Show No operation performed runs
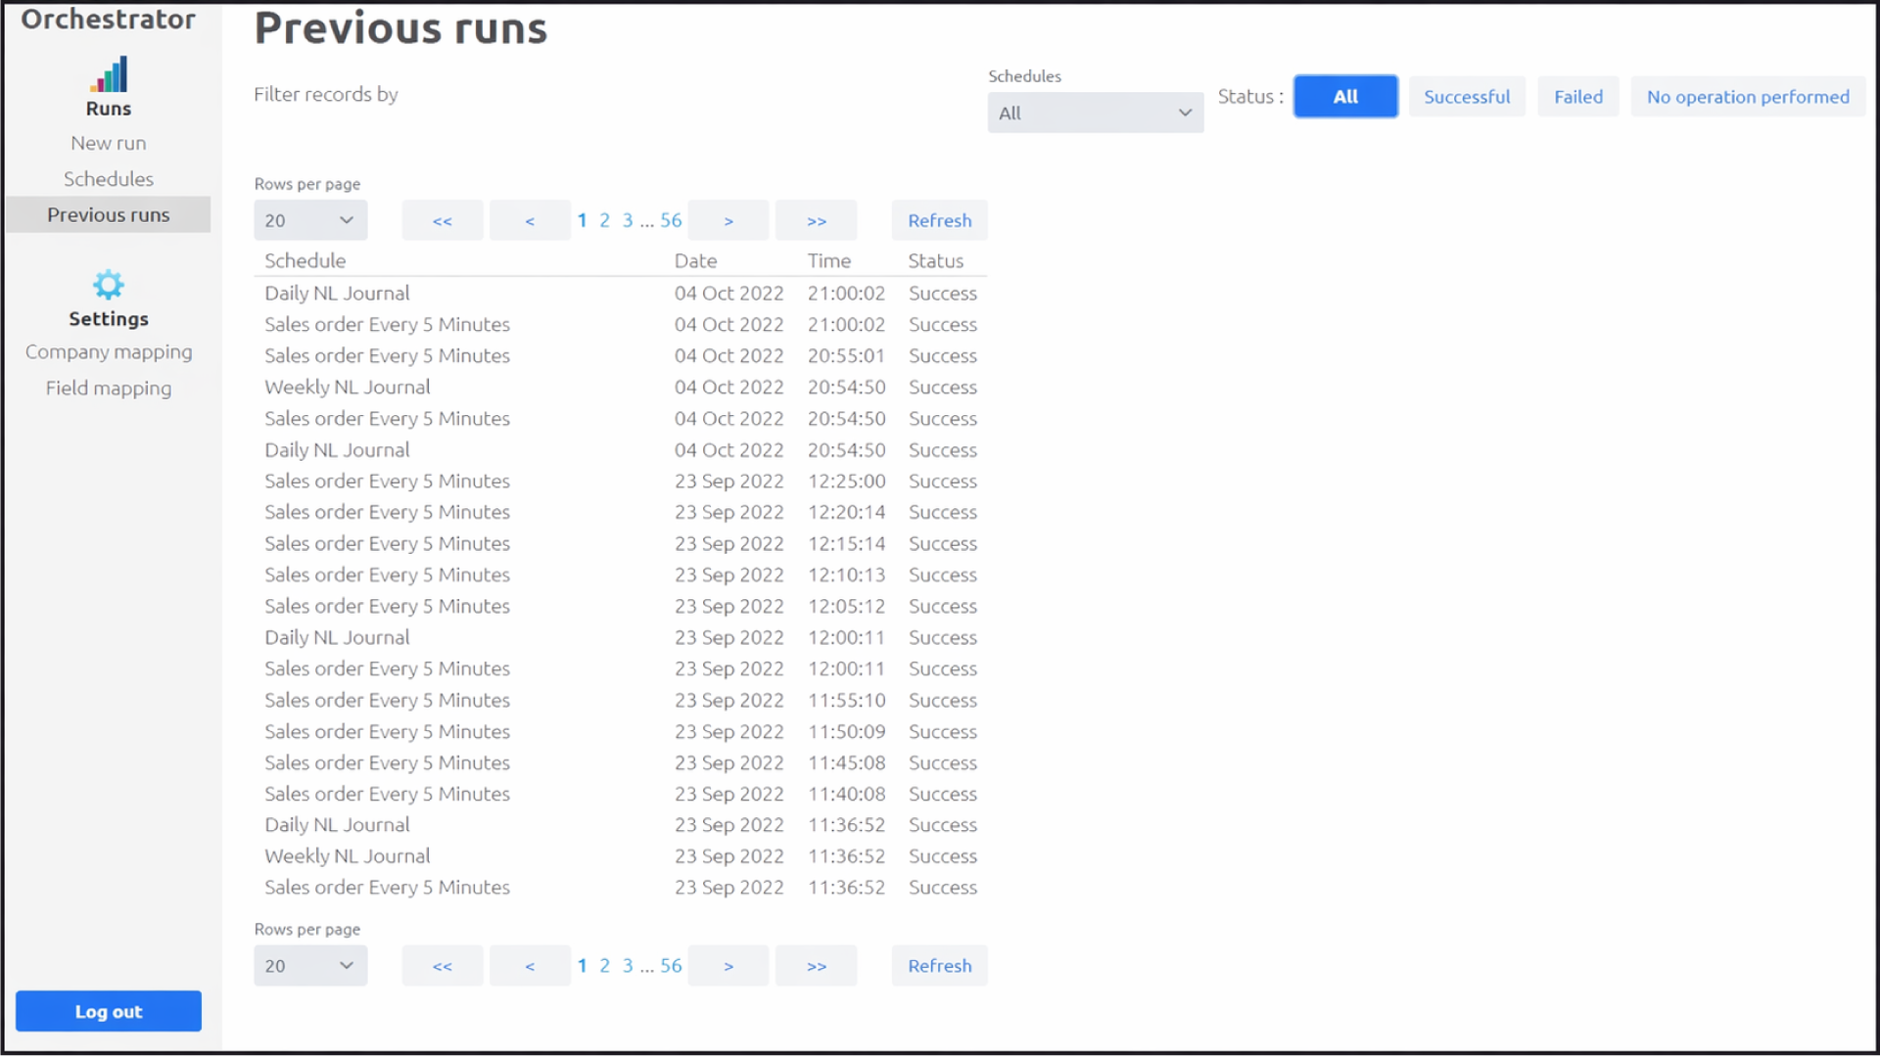1880x1057 pixels. 1748,97
